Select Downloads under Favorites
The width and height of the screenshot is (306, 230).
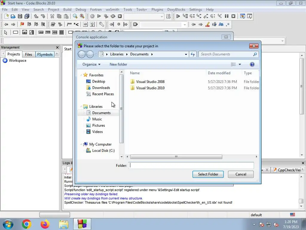[x=101, y=88]
